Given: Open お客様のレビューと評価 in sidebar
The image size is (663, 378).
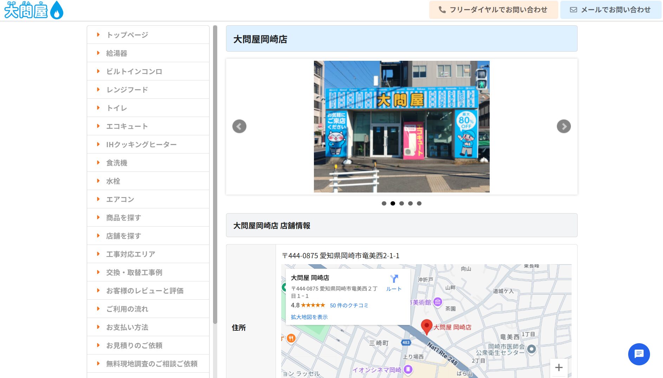Looking at the screenshot, I should tap(148, 291).
